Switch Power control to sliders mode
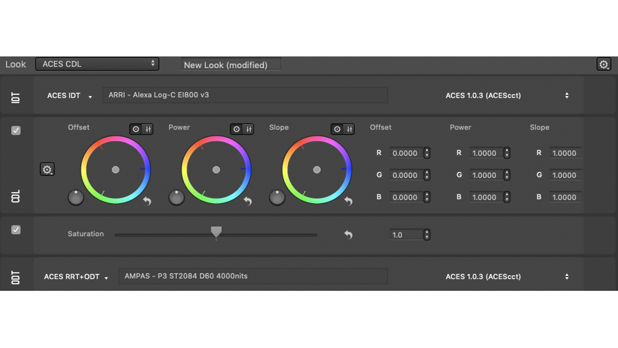The image size is (618, 348). [x=248, y=129]
